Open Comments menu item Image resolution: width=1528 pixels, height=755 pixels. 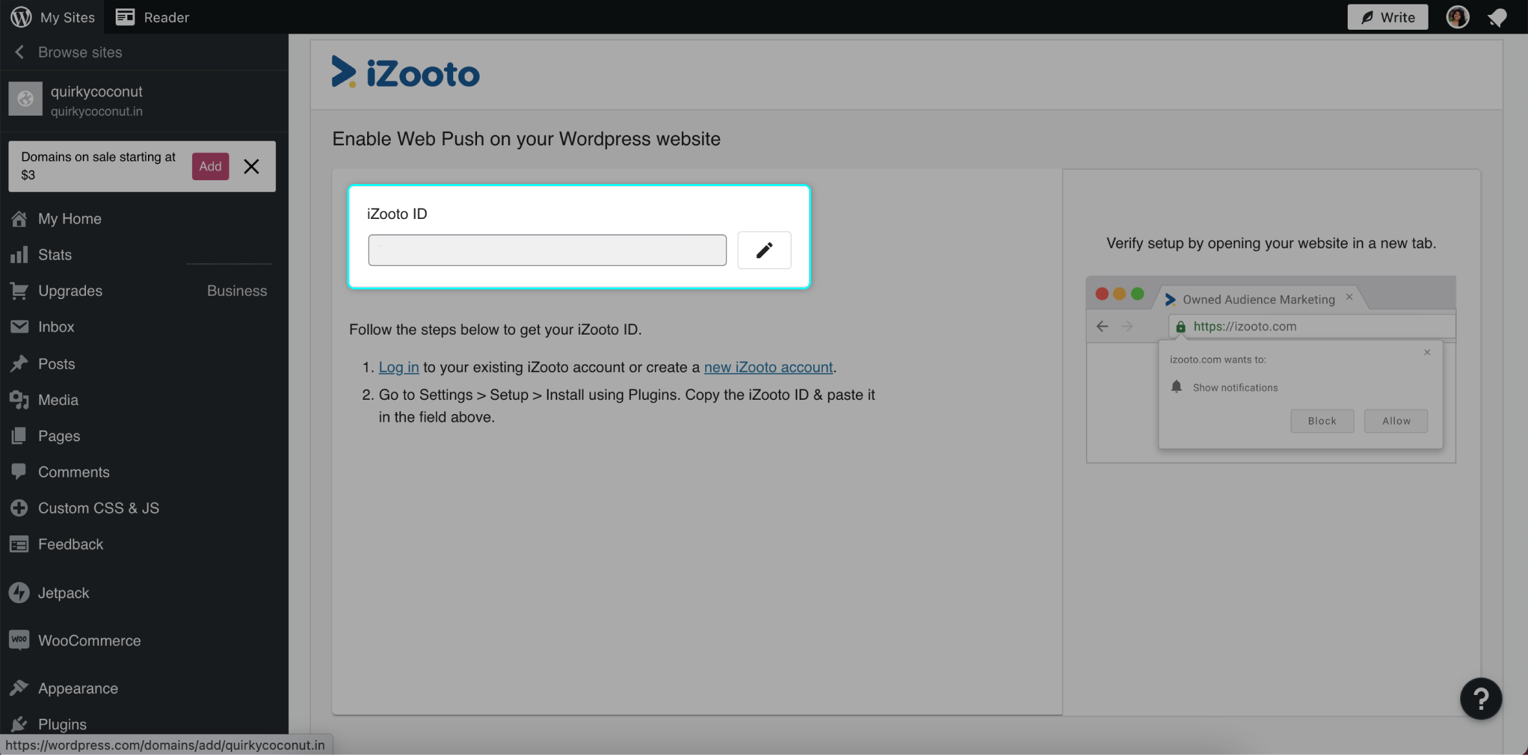(x=74, y=472)
